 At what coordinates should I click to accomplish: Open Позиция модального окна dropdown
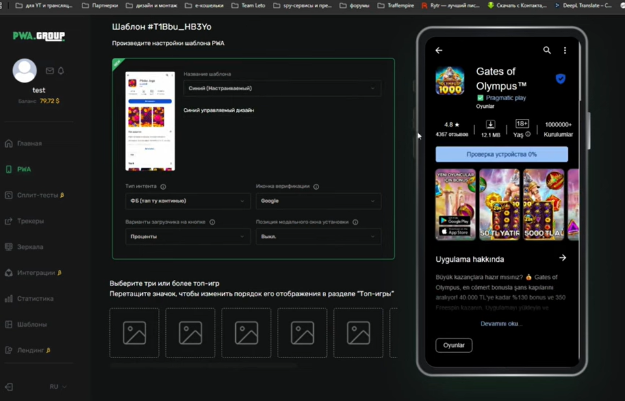(x=318, y=237)
